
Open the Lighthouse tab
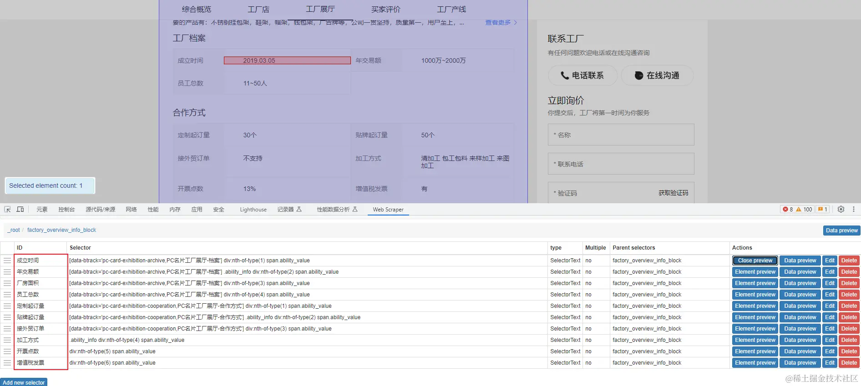click(253, 209)
